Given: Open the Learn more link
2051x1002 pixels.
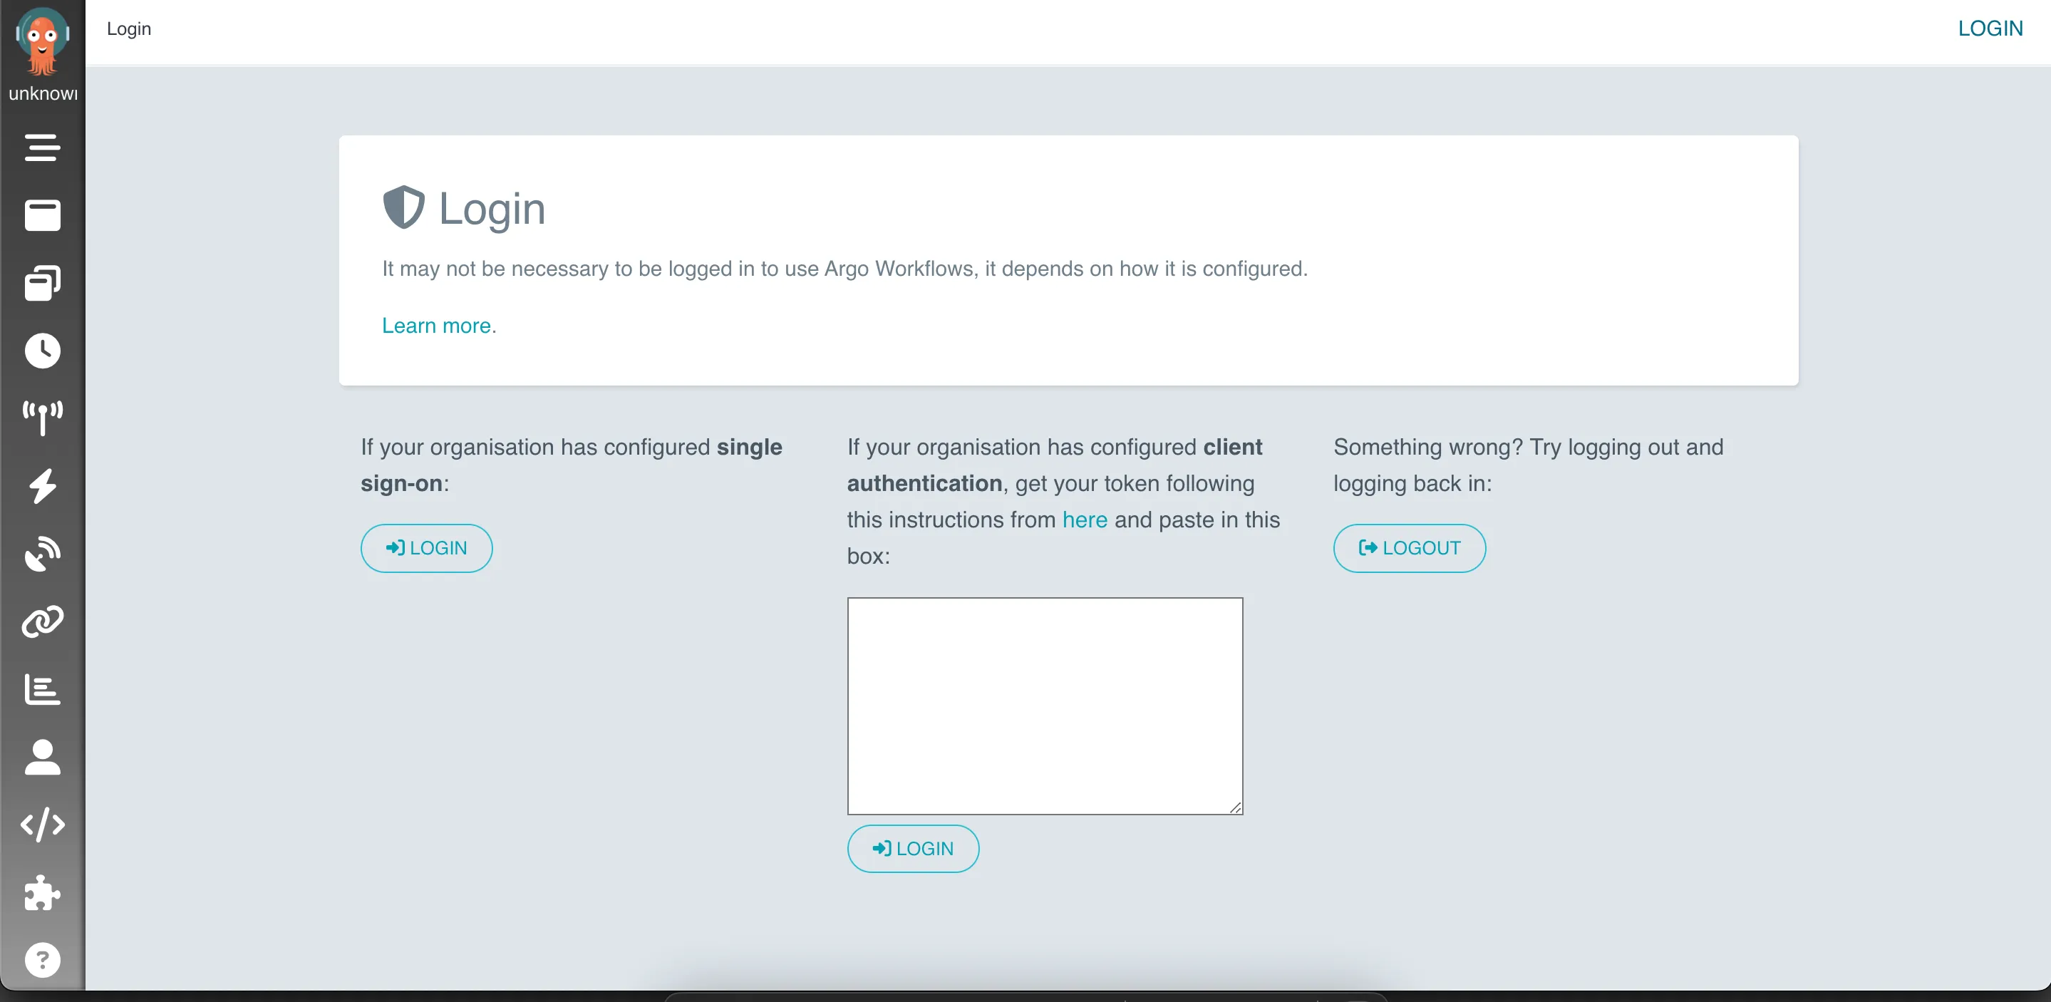Looking at the screenshot, I should pyautogui.click(x=436, y=326).
